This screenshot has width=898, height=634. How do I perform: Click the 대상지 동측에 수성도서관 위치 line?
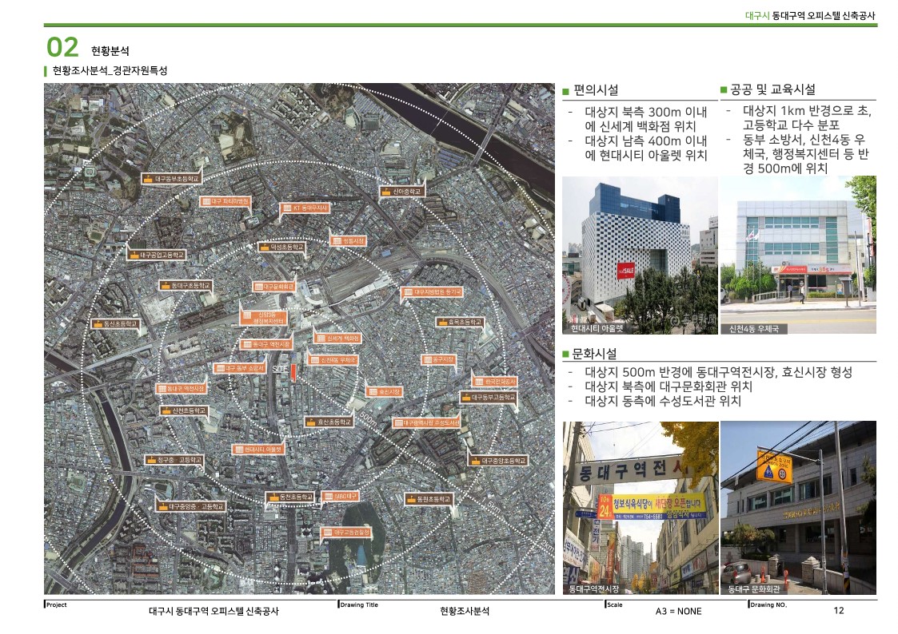point(663,401)
